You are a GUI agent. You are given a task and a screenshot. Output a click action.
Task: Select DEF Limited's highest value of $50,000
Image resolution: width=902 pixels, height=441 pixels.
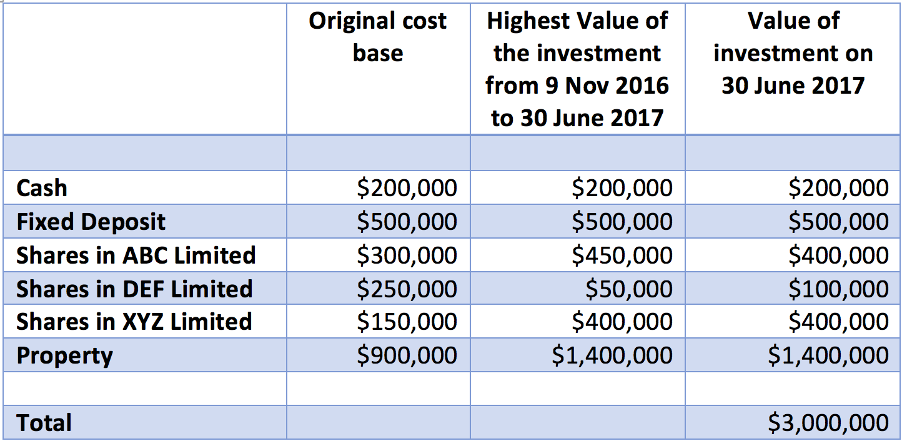[628, 289]
